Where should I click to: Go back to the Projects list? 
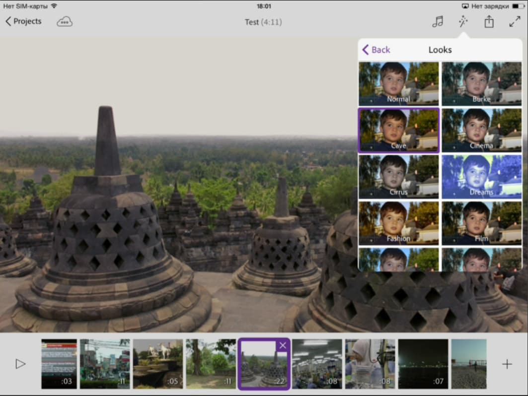[23, 21]
